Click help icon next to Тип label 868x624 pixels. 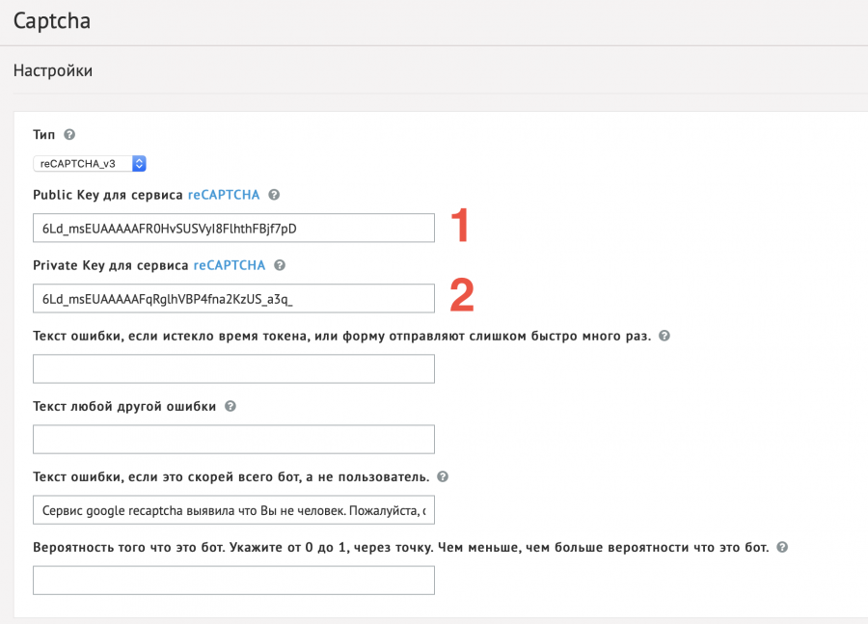pos(69,135)
